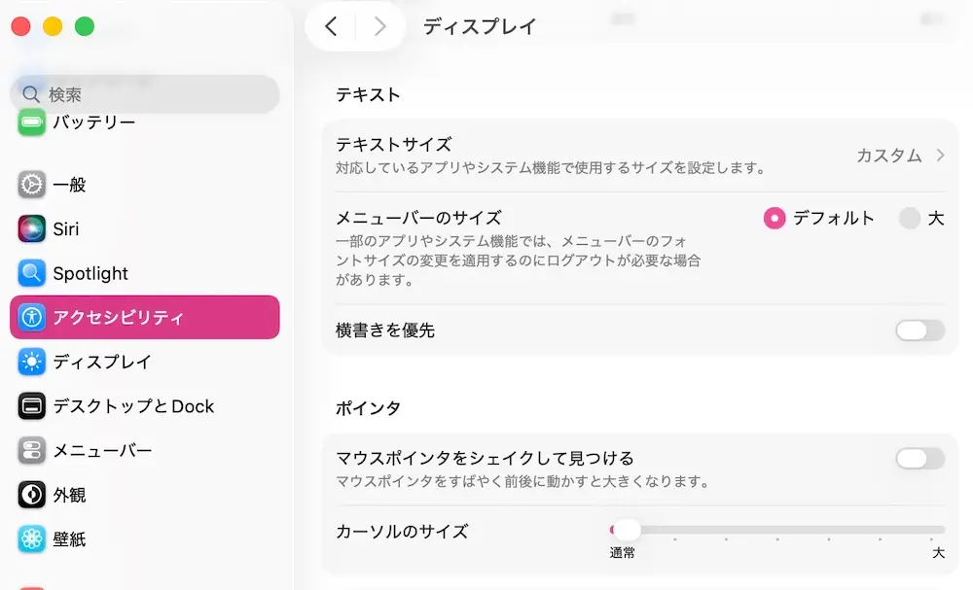Viewport: 973px width, 590px height.
Task: Click the Spotlight sidebar icon
Action: click(x=31, y=273)
